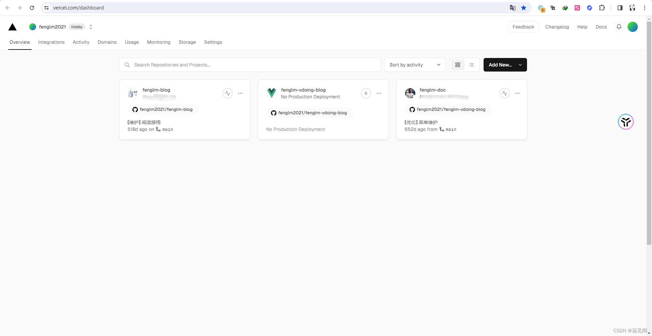Viewport: 652px width, 336px height.
Task: Click the bottom No Production Deployment text
Action: point(295,129)
